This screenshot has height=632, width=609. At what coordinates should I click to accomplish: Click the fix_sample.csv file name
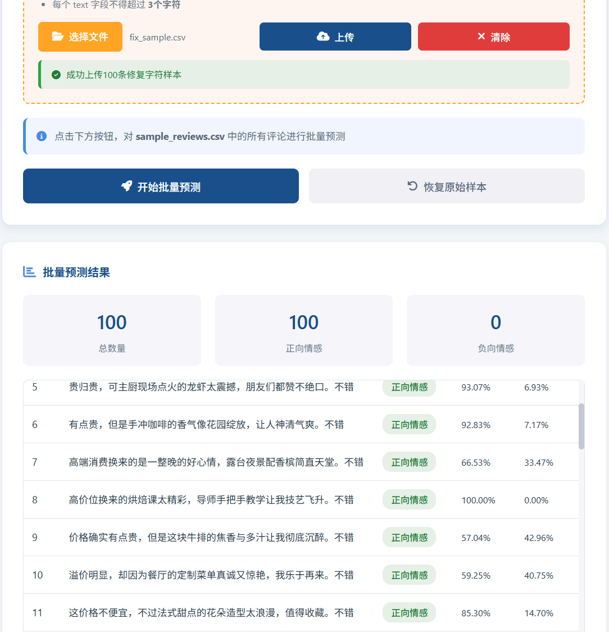point(157,38)
